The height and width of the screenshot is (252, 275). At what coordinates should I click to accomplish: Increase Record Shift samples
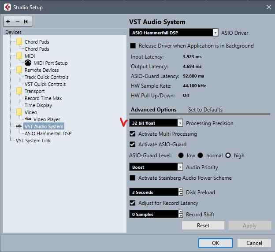pos(181,212)
